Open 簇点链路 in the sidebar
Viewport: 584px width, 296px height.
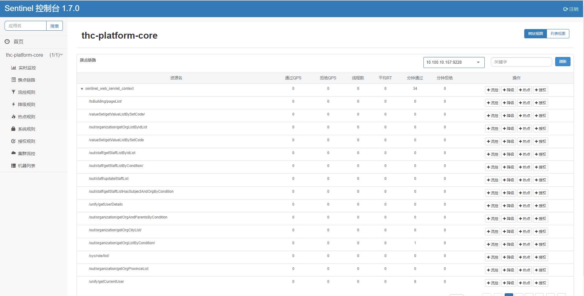[23, 80]
